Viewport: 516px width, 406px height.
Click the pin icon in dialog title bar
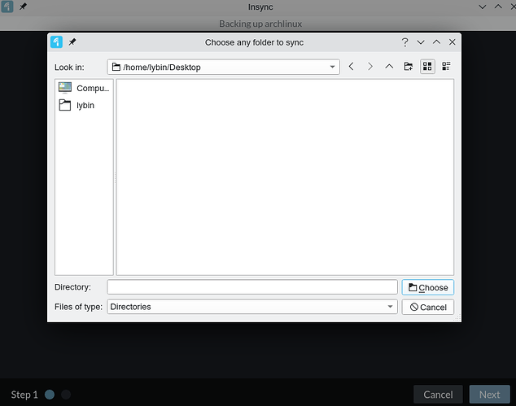[x=72, y=42]
